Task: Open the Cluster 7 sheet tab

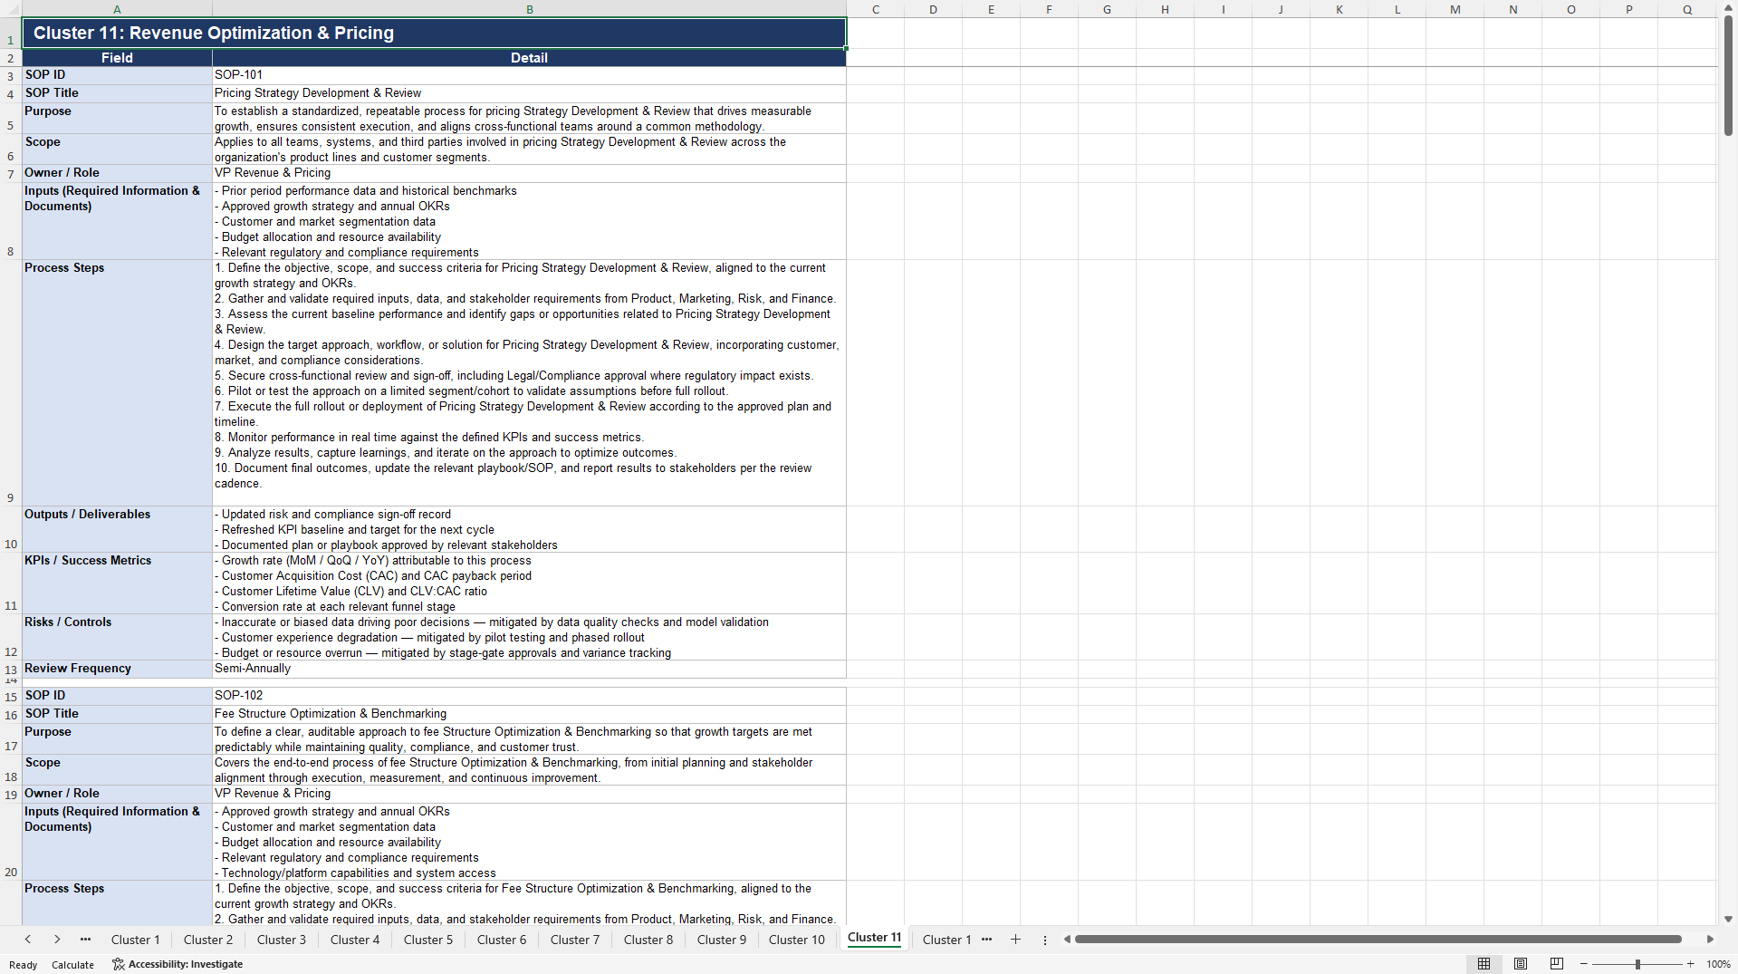Action: [575, 940]
